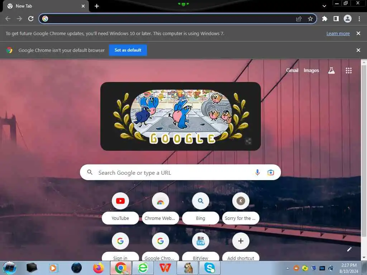Share the doodle with share icon
This screenshot has width=367, height=275.
(249, 141)
